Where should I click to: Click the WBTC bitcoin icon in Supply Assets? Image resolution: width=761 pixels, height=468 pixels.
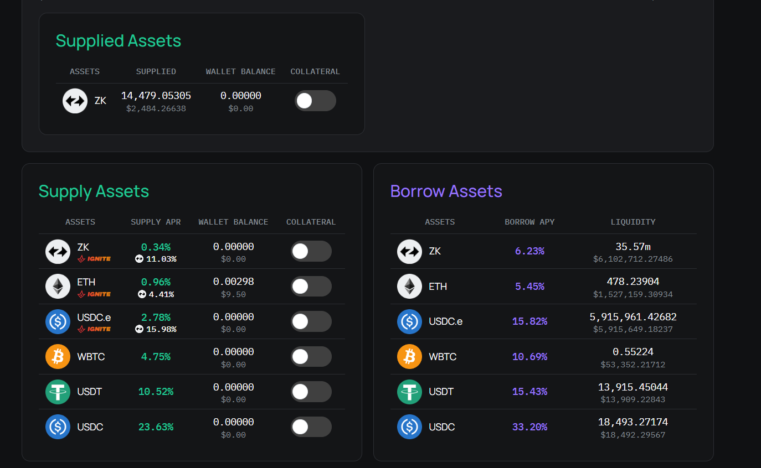(x=58, y=357)
